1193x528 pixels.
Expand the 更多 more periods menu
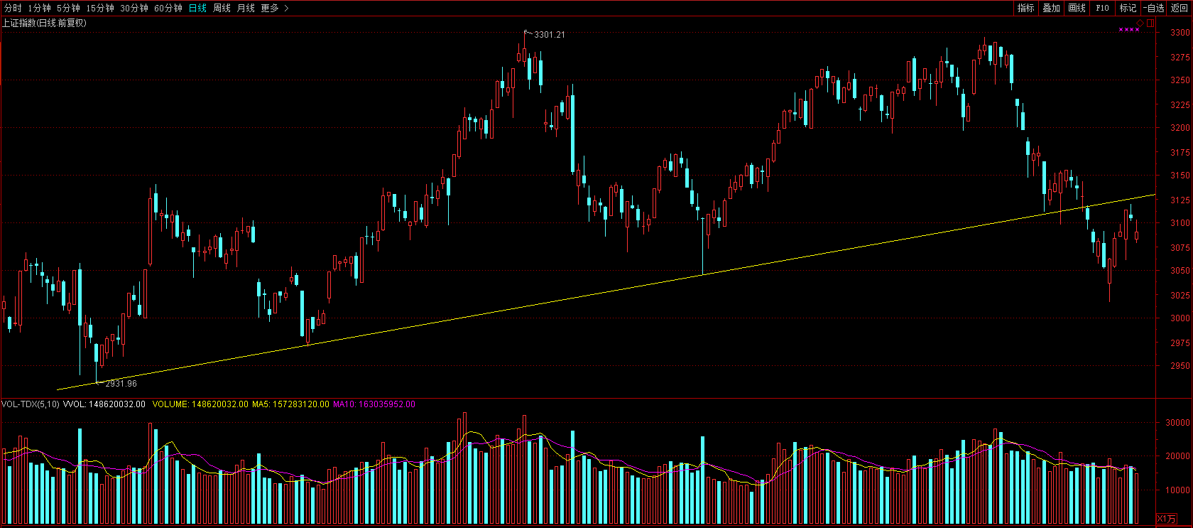click(x=275, y=8)
